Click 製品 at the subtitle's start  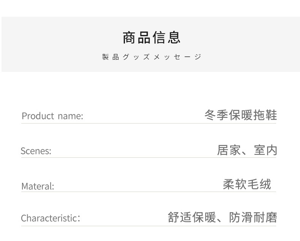pos(111,57)
